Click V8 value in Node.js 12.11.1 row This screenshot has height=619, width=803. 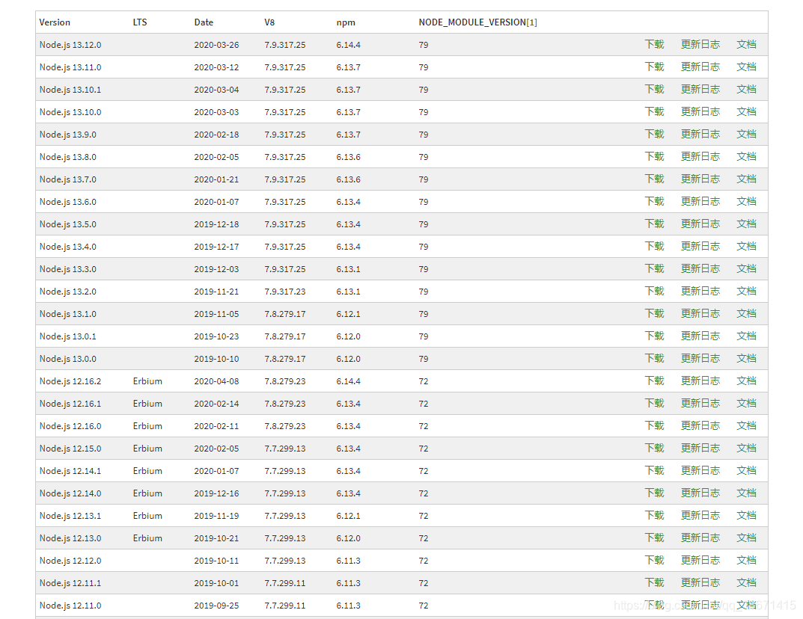284,583
